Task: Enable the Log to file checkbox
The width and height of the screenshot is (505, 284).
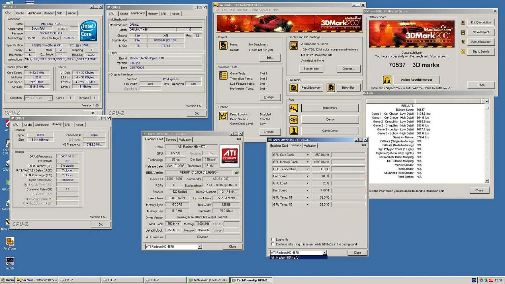Action: 273,240
